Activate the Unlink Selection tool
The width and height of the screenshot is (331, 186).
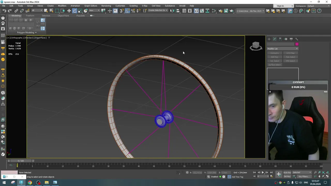pyautogui.click(x=22, y=11)
